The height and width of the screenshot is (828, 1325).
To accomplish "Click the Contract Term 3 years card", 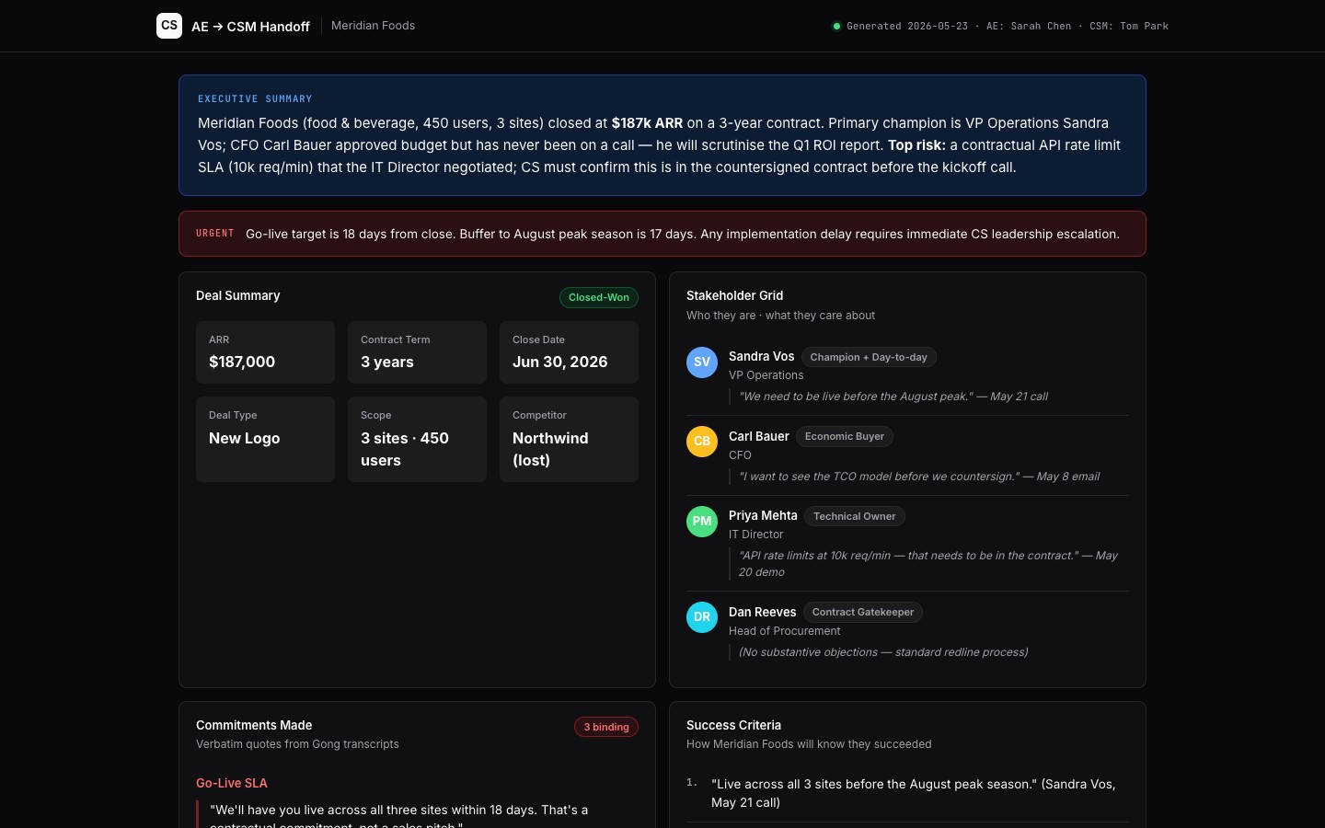I will [417, 352].
